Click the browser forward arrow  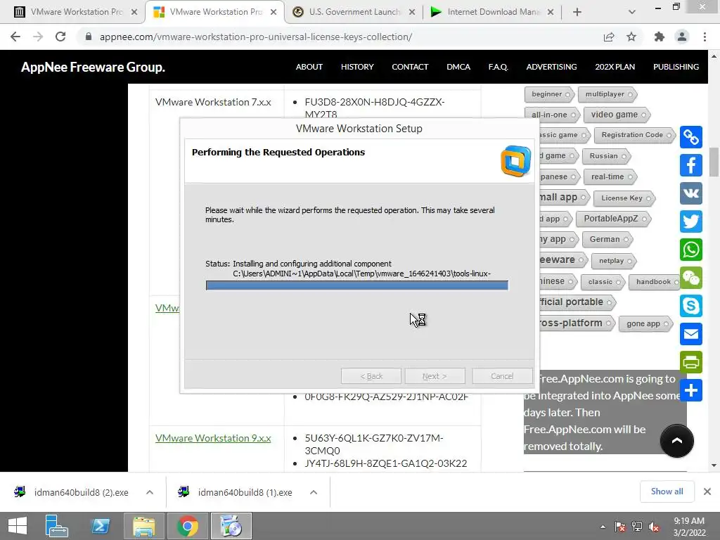[38, 37]
